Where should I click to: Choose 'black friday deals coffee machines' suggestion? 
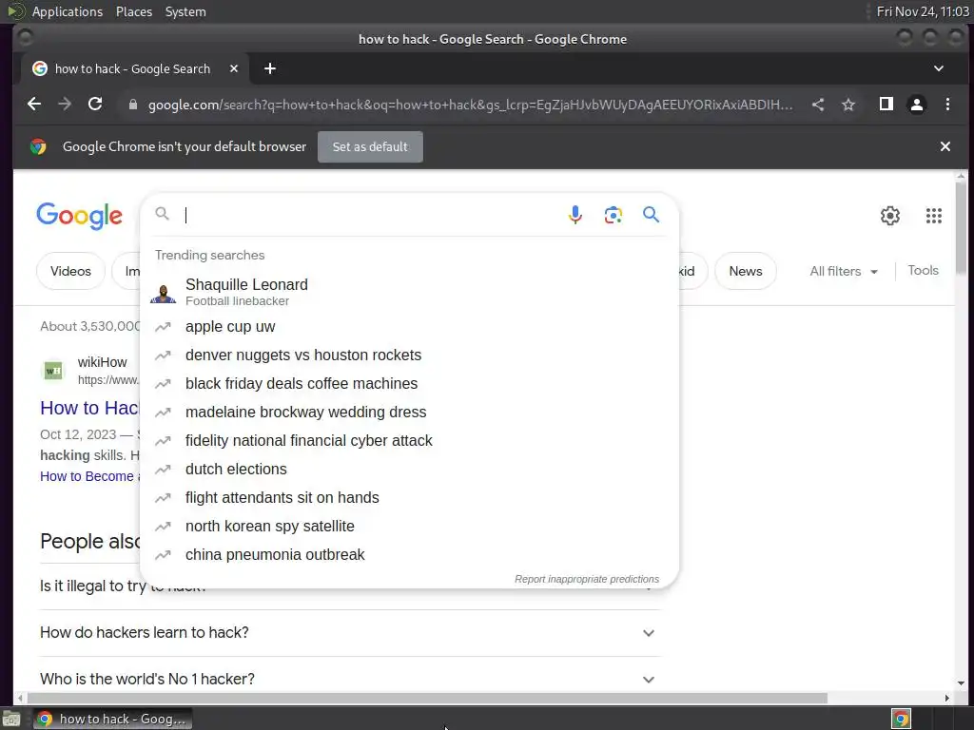(x=409, y=384)
